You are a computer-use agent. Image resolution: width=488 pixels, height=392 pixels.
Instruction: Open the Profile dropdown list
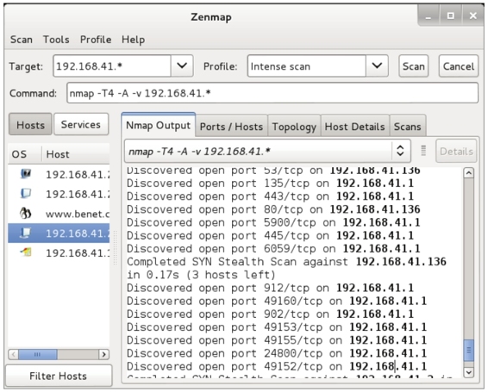point(377,65)
